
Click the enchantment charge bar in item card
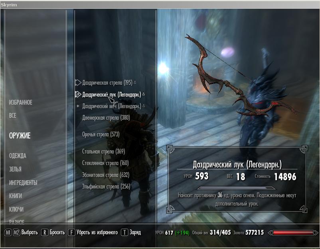(237, 188)
